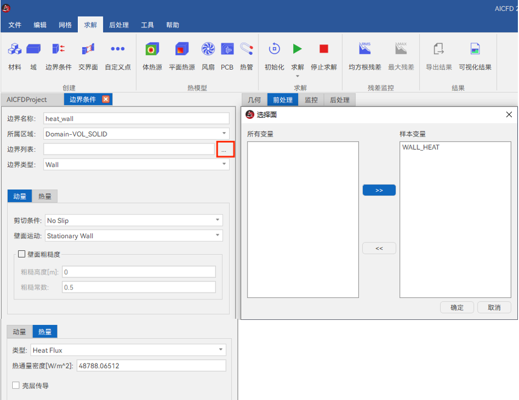Click the AICFD application logo icon
Screen dimensions: 519x400
pos(6,8)
